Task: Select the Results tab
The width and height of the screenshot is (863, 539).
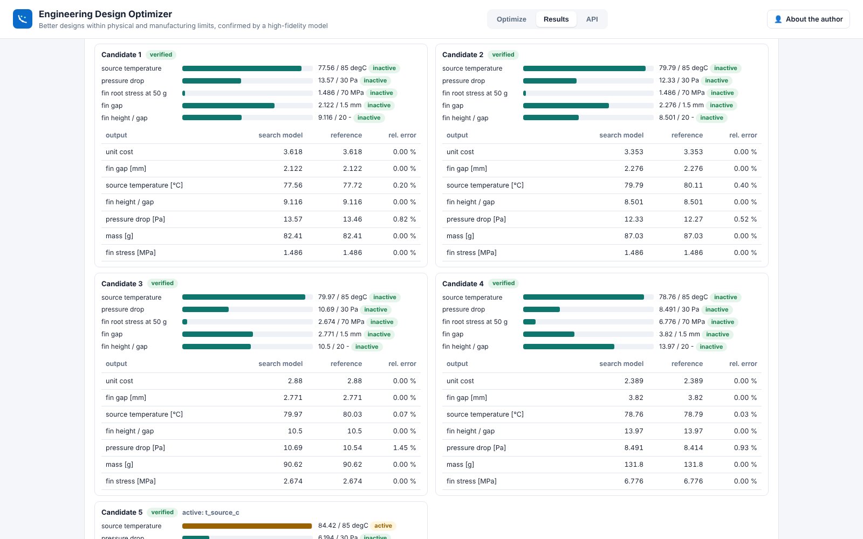Action: tap(556, 19)
